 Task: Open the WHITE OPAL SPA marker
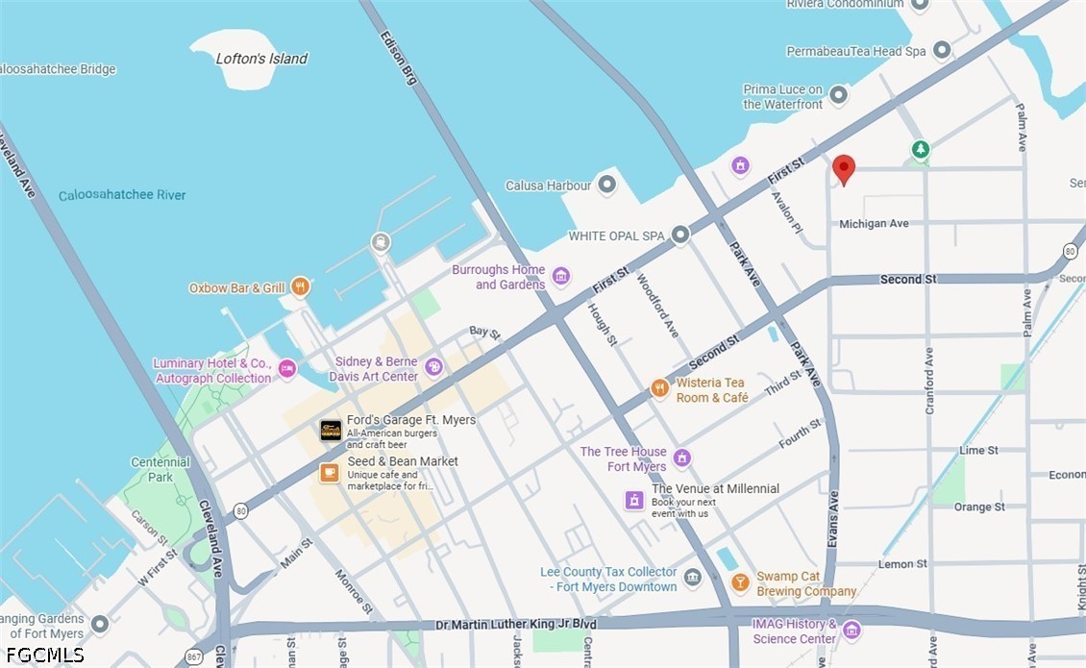point(680,235)
